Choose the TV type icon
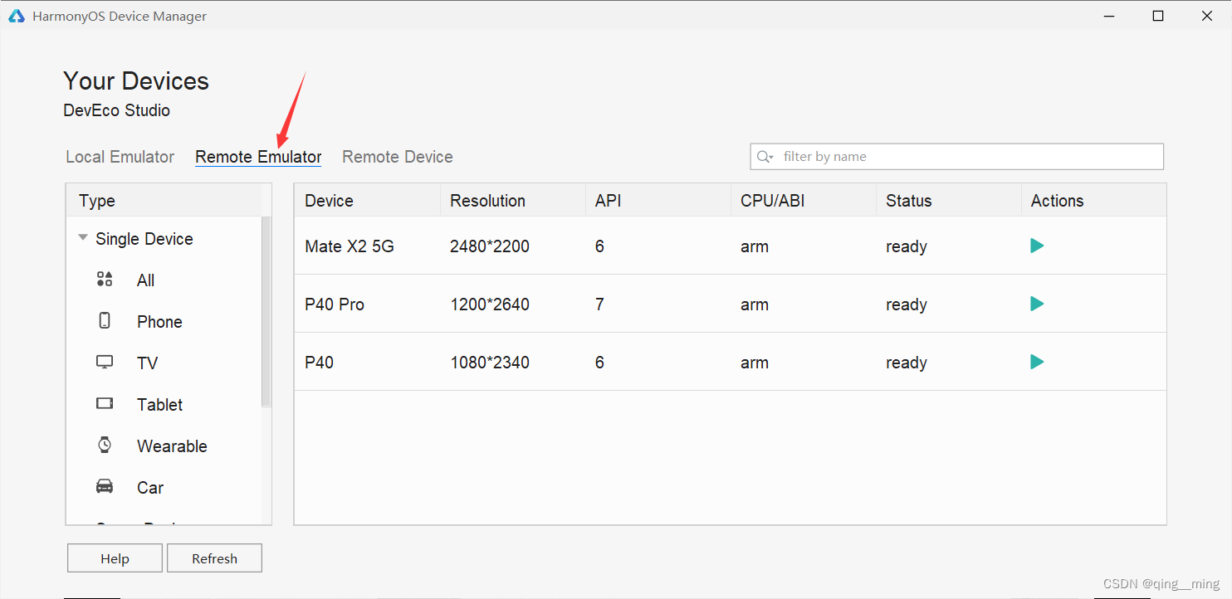Viewport: 1232px width, 599px height. (x=105, y=362)
